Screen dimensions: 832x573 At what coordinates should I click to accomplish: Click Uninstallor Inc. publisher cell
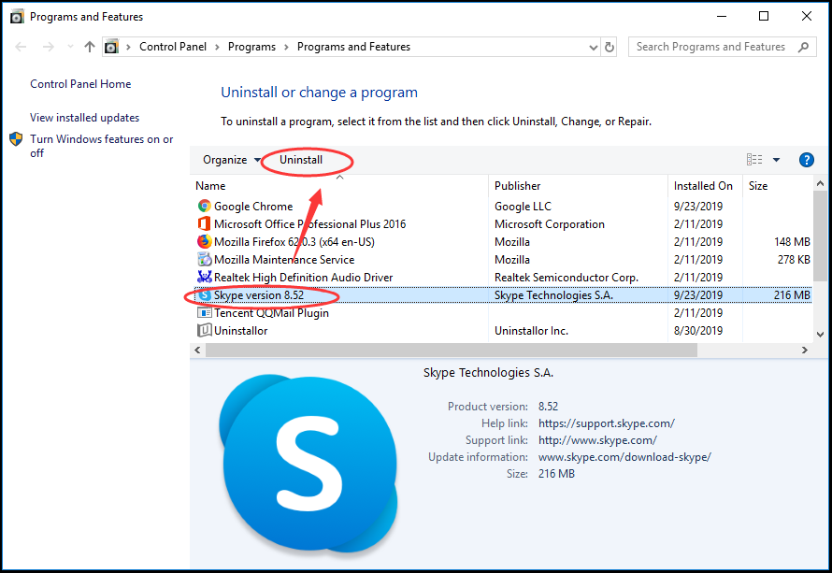coord(531,331)
